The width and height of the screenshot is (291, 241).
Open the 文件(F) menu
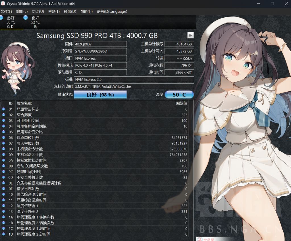6,12
